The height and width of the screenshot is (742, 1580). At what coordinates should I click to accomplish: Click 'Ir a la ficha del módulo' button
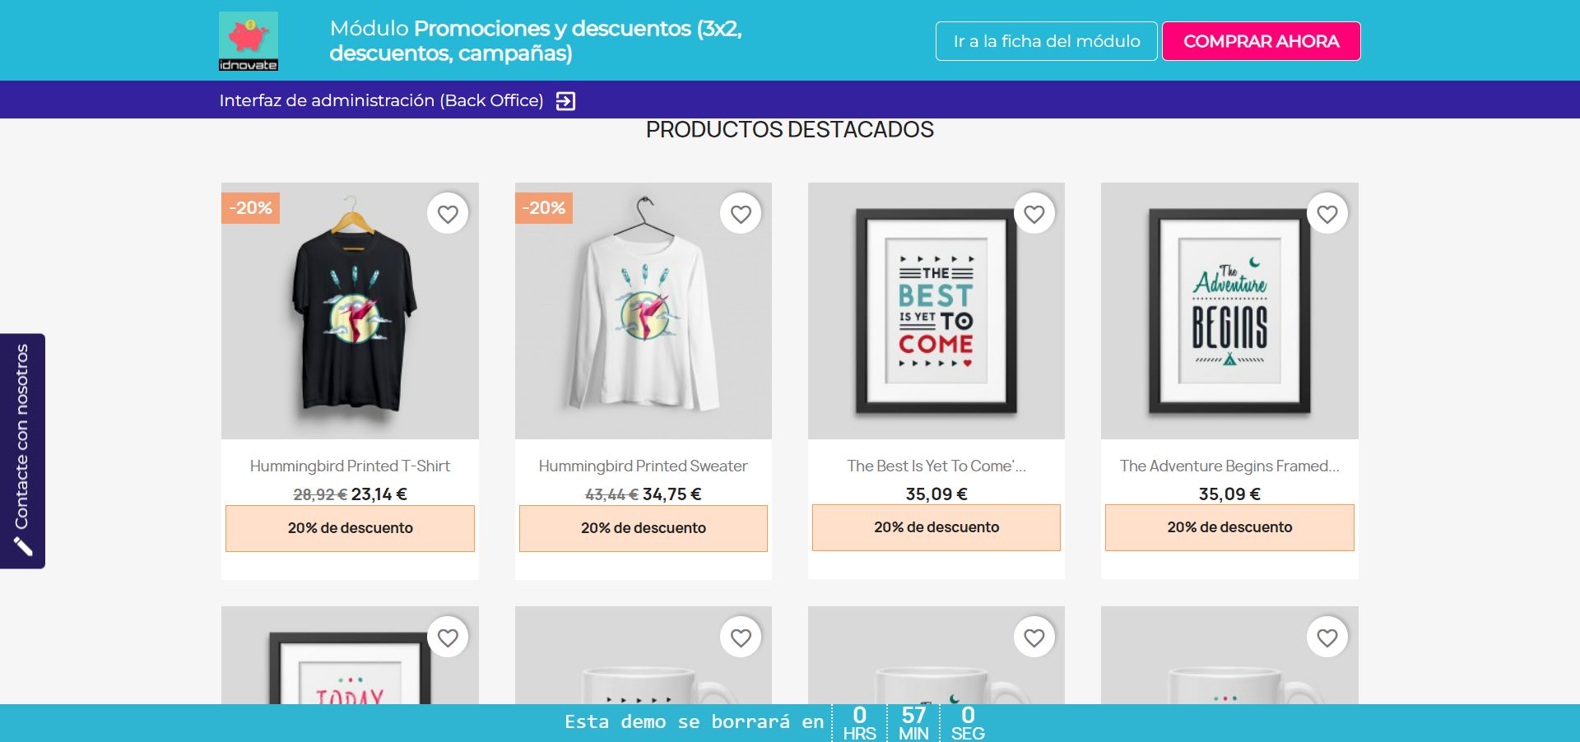point(1047,41)
